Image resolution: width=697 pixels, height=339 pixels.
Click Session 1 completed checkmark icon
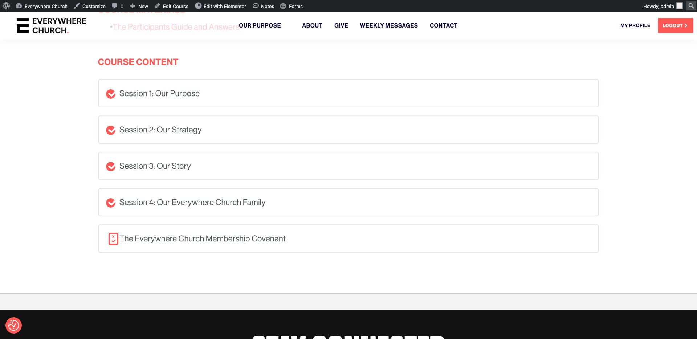click(111, 94)
